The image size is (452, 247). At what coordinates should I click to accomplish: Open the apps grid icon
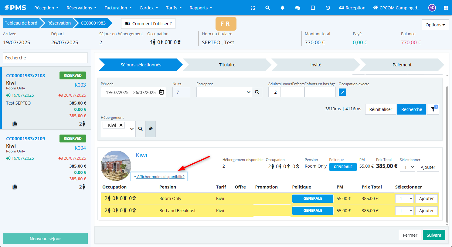tap(446, 8)
